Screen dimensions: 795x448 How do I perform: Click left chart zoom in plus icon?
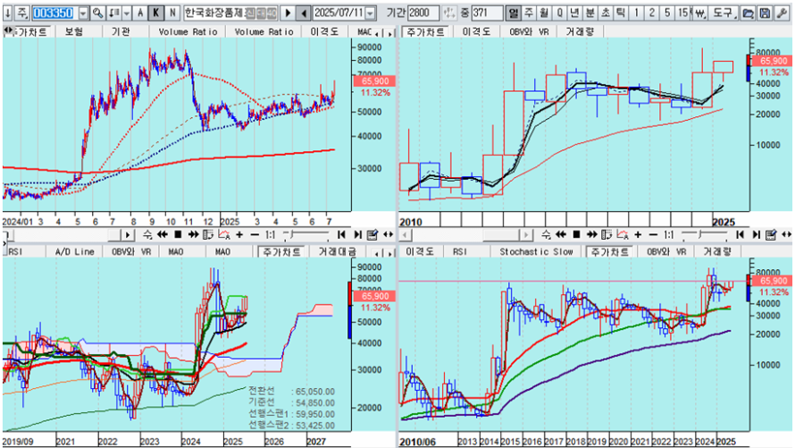(239, 234)
